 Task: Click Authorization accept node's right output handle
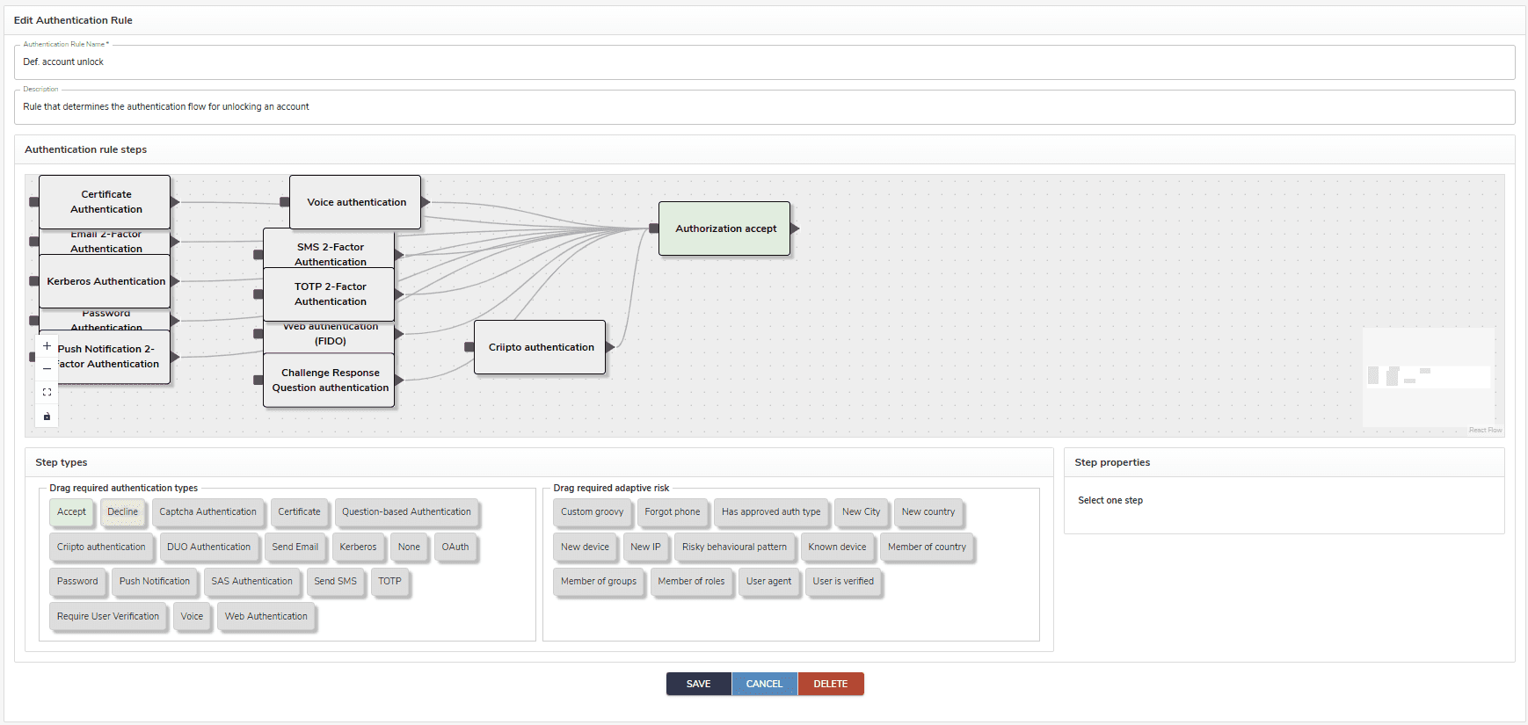[x=795, y=228]
